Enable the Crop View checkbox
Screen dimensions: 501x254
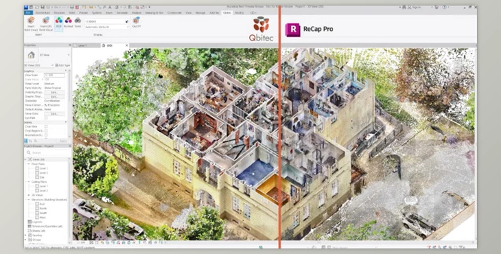46,126
